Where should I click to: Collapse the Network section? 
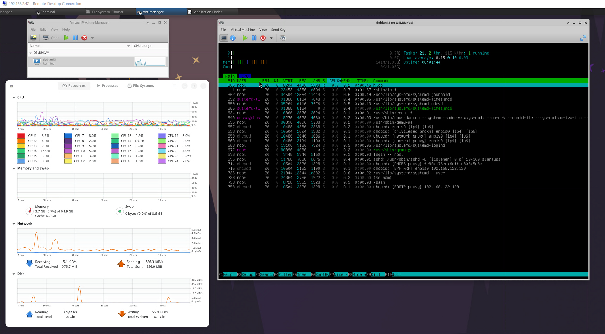click(x=14, y=224)
